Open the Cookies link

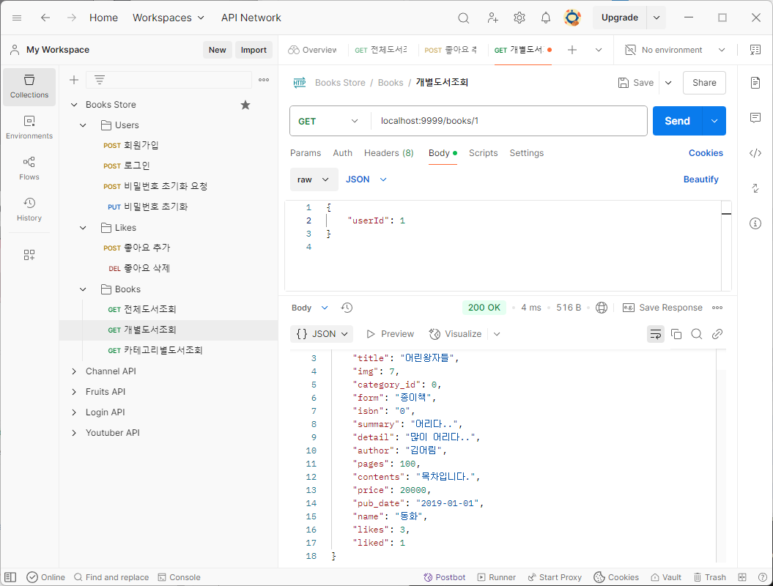coord(706,153)
